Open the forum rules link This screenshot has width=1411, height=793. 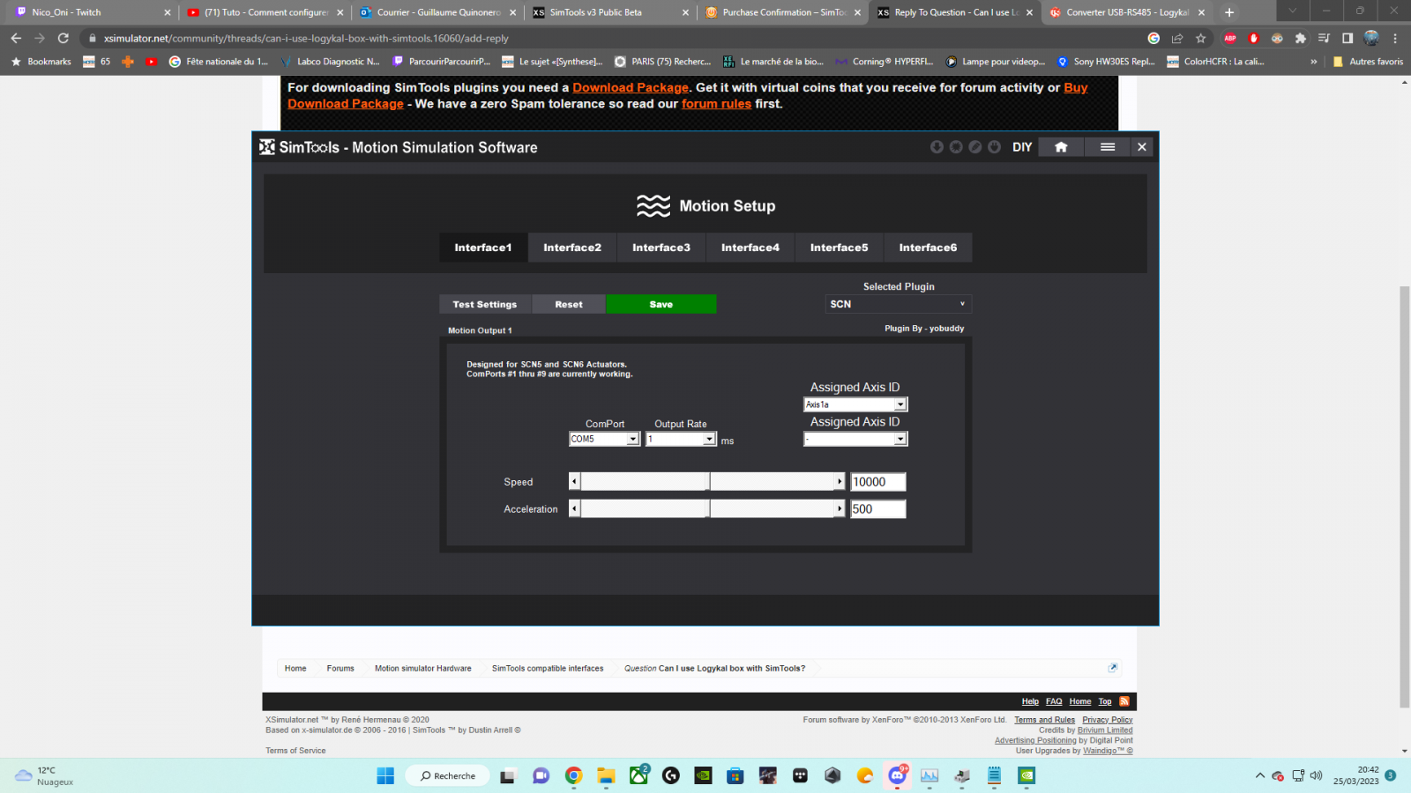click(716, 103)
